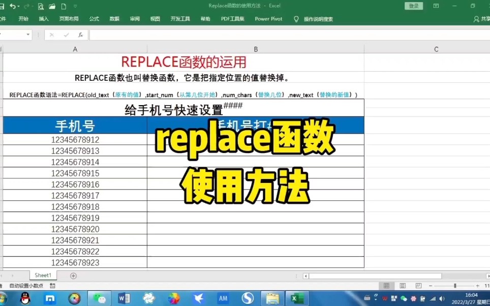Click the Save icon on Quick Access Toolbar
This screenshot has height=306, width=490.
[2, 7]
